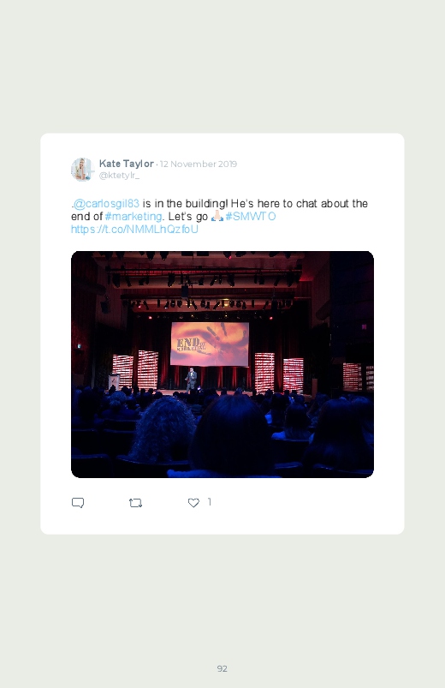
Task: Click the retweet arrows icon
Action: 135,503
